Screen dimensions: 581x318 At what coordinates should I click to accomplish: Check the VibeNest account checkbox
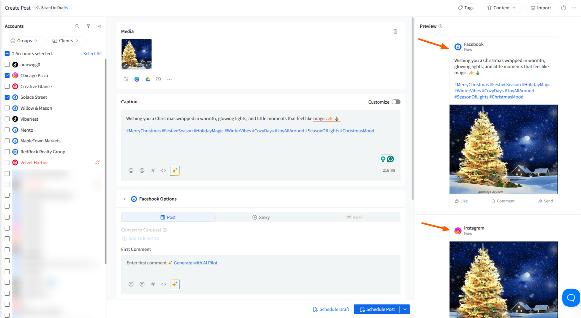7,119
